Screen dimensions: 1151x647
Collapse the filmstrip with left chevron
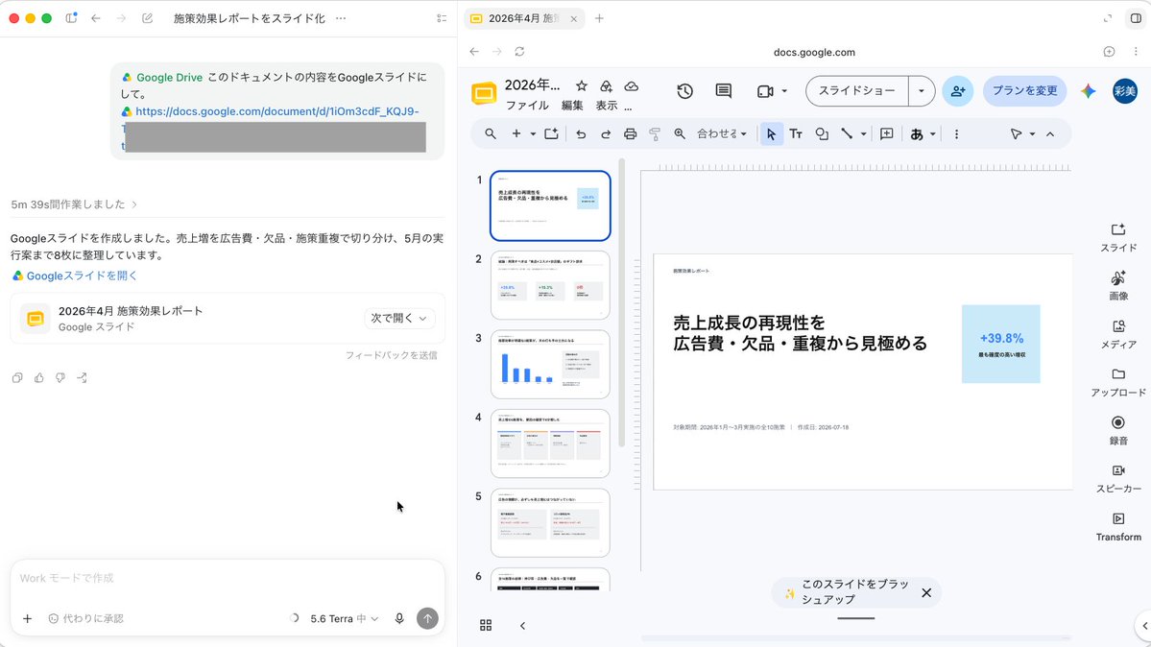pyautogui.click(x=522, y=626)
